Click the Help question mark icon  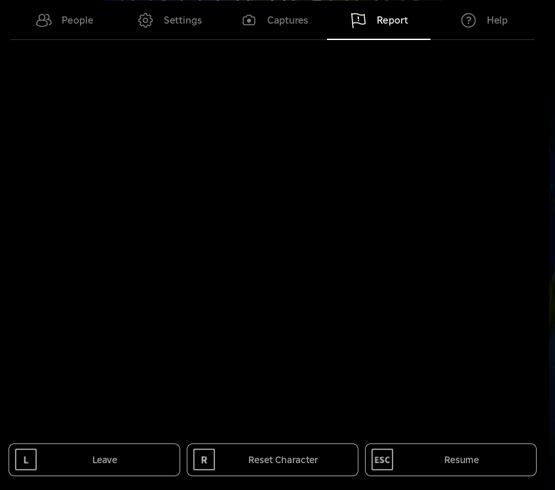[x=469, y=20]
